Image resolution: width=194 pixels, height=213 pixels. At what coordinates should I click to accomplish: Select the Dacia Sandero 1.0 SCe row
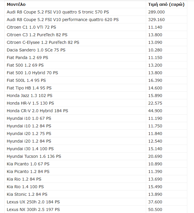point(96,50)
